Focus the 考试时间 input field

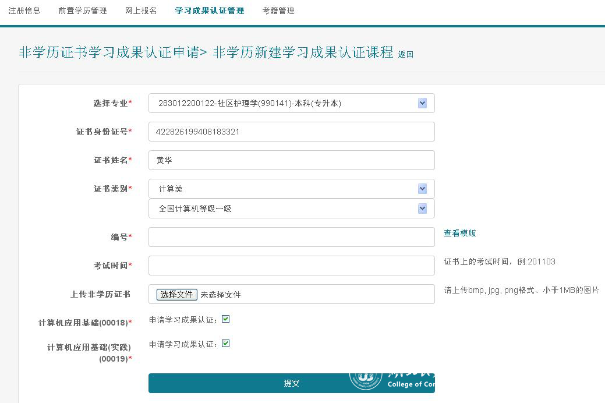(x=291, y=266)
